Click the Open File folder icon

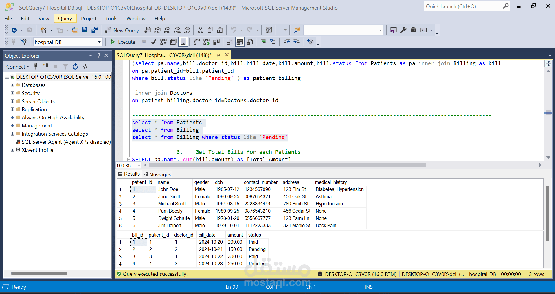pyautogui.click(x=75, y=30)
